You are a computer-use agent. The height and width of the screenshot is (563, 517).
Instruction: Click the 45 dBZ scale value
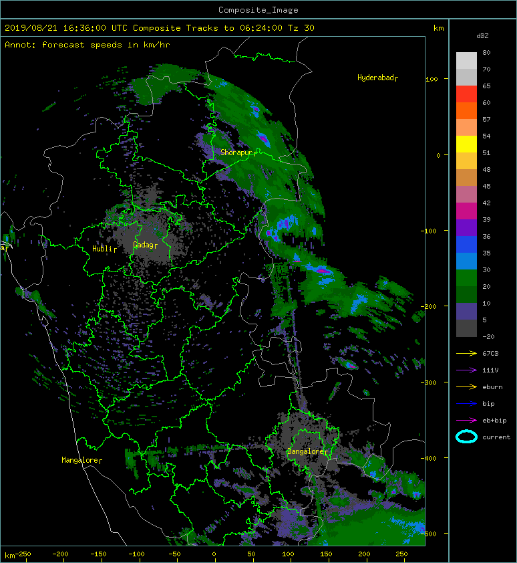click(486, 186)
